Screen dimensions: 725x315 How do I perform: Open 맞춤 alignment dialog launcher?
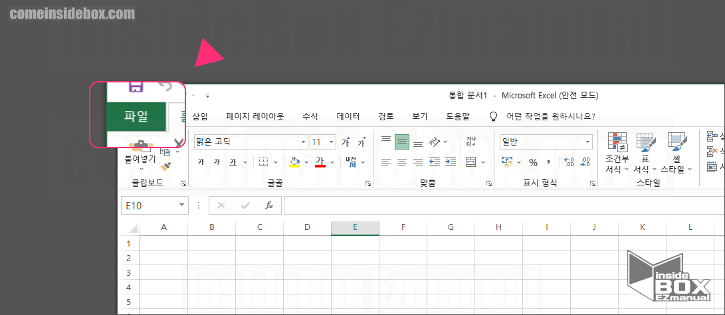489,183
